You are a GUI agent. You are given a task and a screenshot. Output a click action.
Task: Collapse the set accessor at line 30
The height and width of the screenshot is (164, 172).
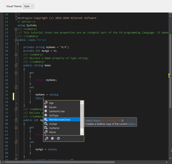point(16,88)
